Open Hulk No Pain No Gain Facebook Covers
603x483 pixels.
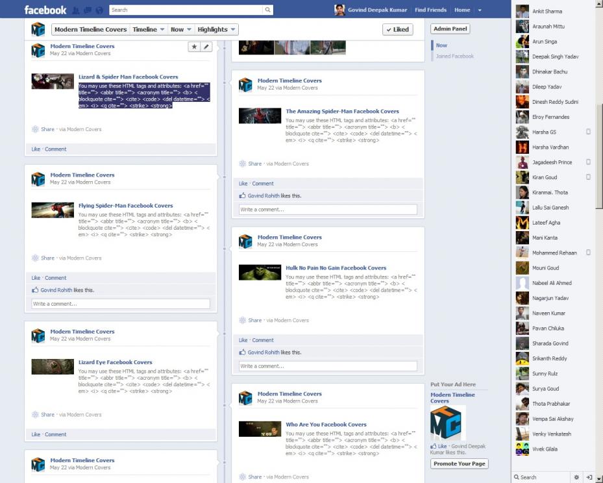tap(336, 268)
